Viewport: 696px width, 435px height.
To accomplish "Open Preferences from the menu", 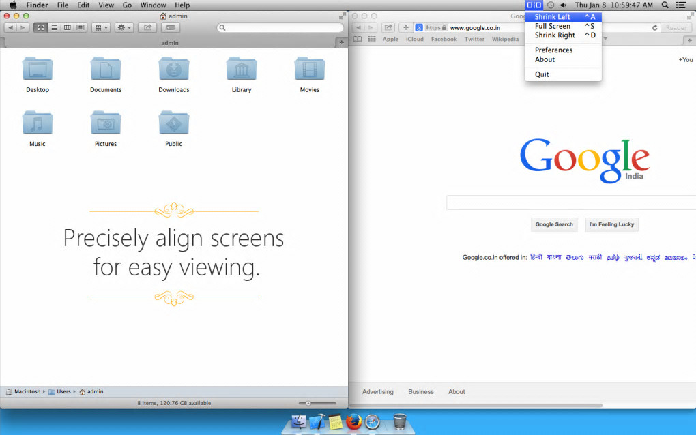I will coord(563,50).
